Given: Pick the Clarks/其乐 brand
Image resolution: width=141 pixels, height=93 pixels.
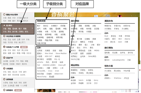Looking at the screenshot, I should tap(92, 56).
